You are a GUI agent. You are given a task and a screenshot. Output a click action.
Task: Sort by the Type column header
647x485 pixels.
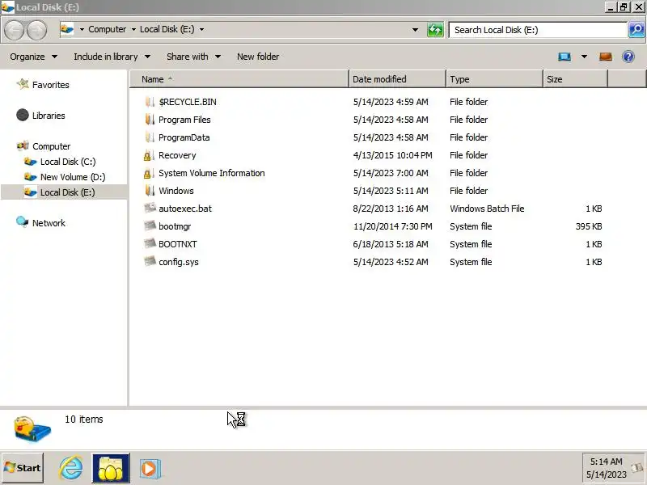(x=494, y=79)
